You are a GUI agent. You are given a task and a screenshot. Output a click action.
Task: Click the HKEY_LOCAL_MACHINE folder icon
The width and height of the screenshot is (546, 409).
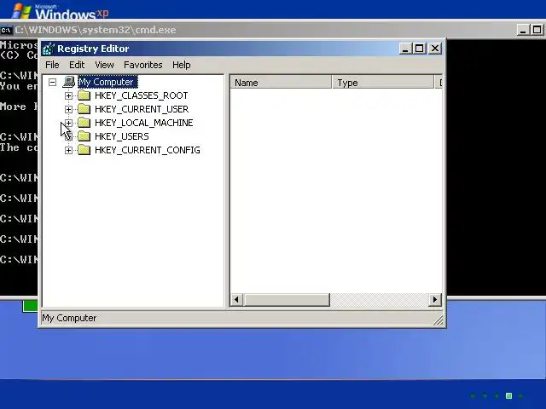point(84,123)
